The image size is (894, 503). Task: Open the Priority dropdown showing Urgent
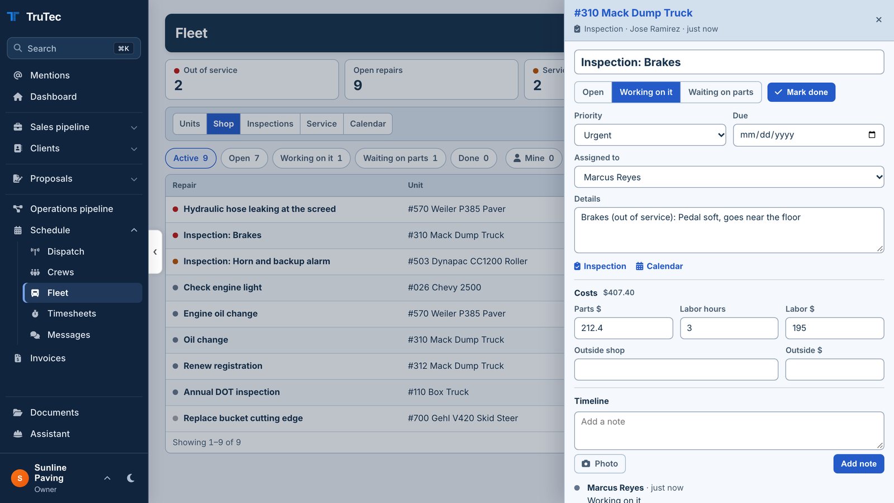[650, 135]
